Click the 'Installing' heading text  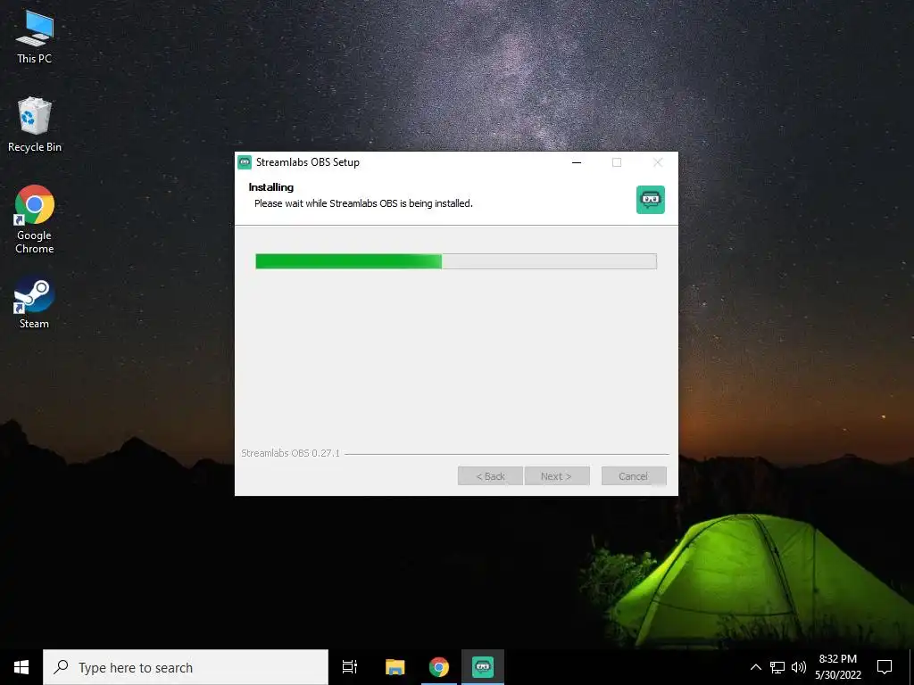[271, 187]
